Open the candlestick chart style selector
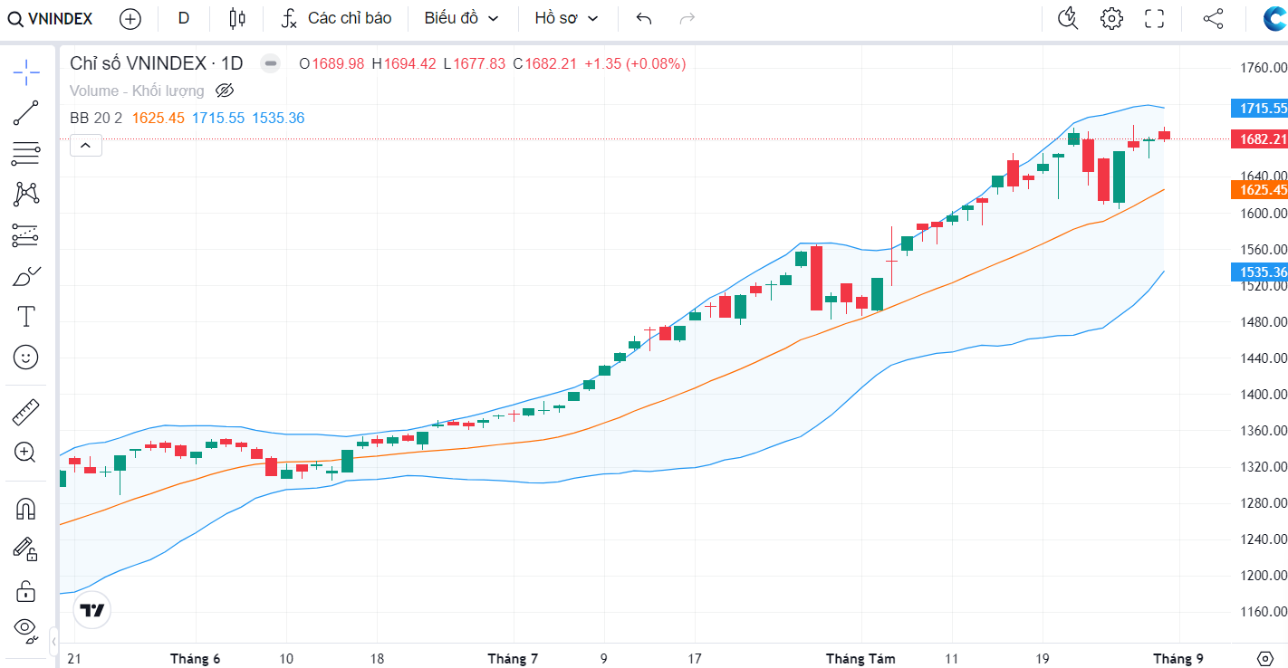Screen dimensions: 1288x668 pos(237,18)
